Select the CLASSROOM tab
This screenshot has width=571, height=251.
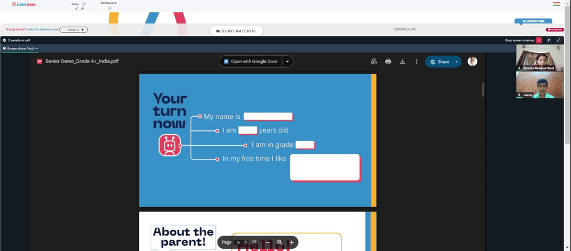[x=533, y=21]
